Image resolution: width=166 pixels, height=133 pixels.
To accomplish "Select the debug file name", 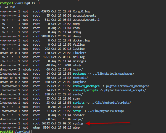I will tap(77, 32).
